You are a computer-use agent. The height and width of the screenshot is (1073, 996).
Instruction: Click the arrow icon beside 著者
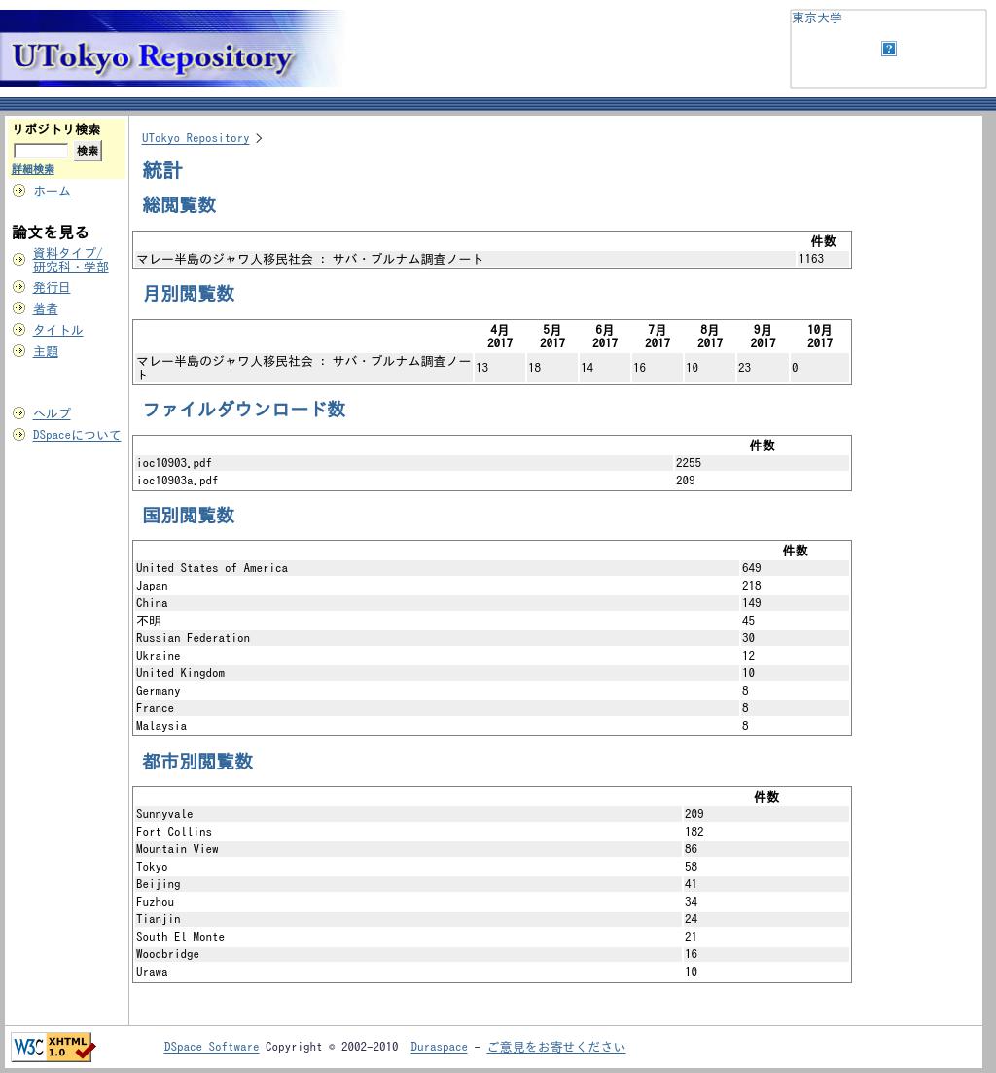tap(19, 308)
